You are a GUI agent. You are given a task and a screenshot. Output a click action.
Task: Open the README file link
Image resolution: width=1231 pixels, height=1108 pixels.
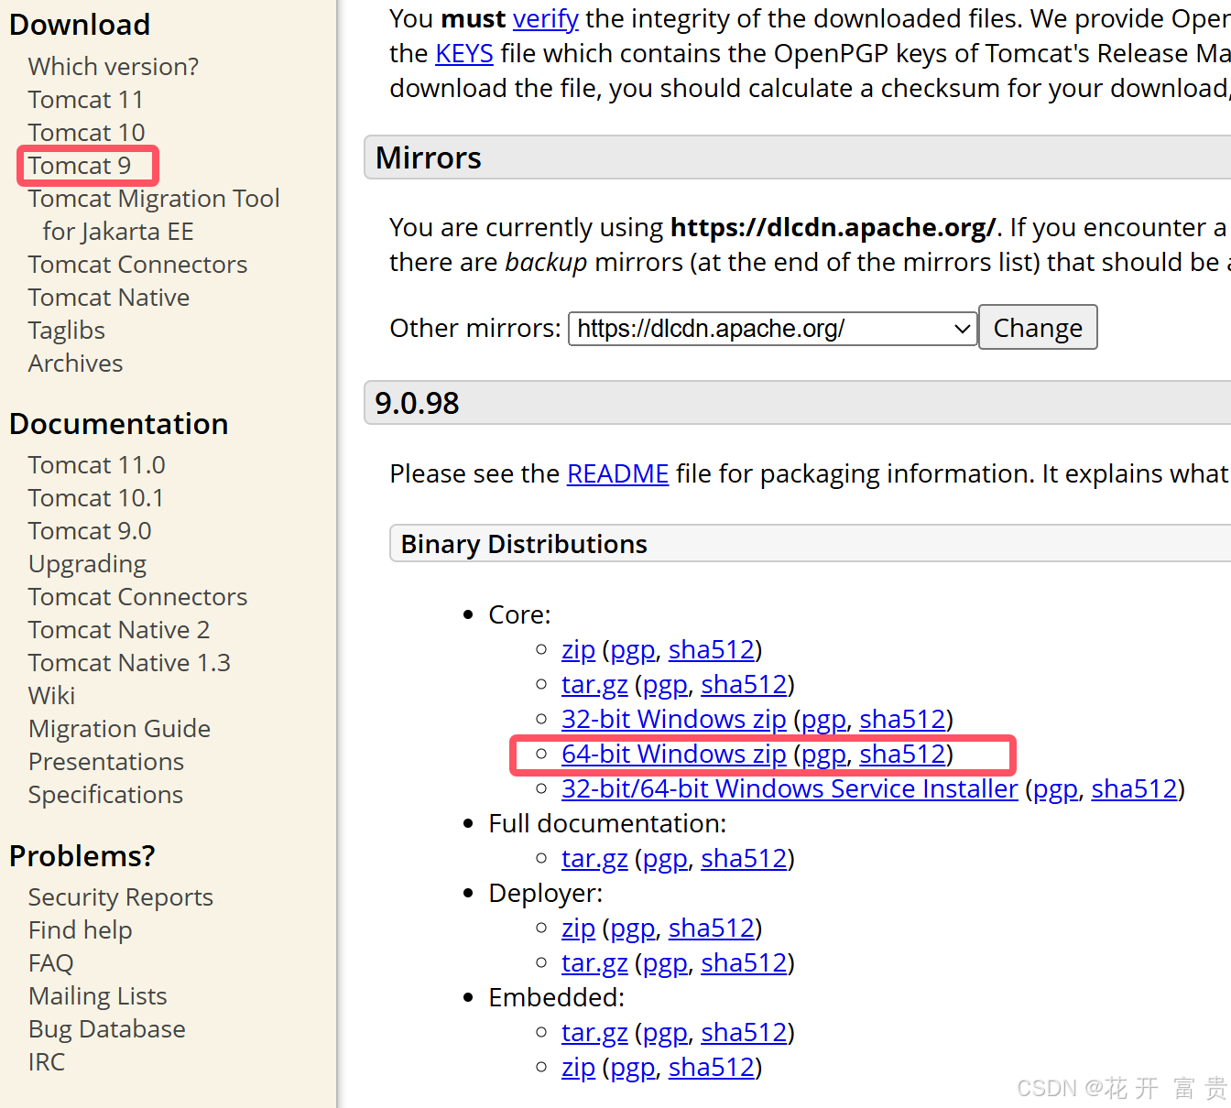tap(618, 473)
